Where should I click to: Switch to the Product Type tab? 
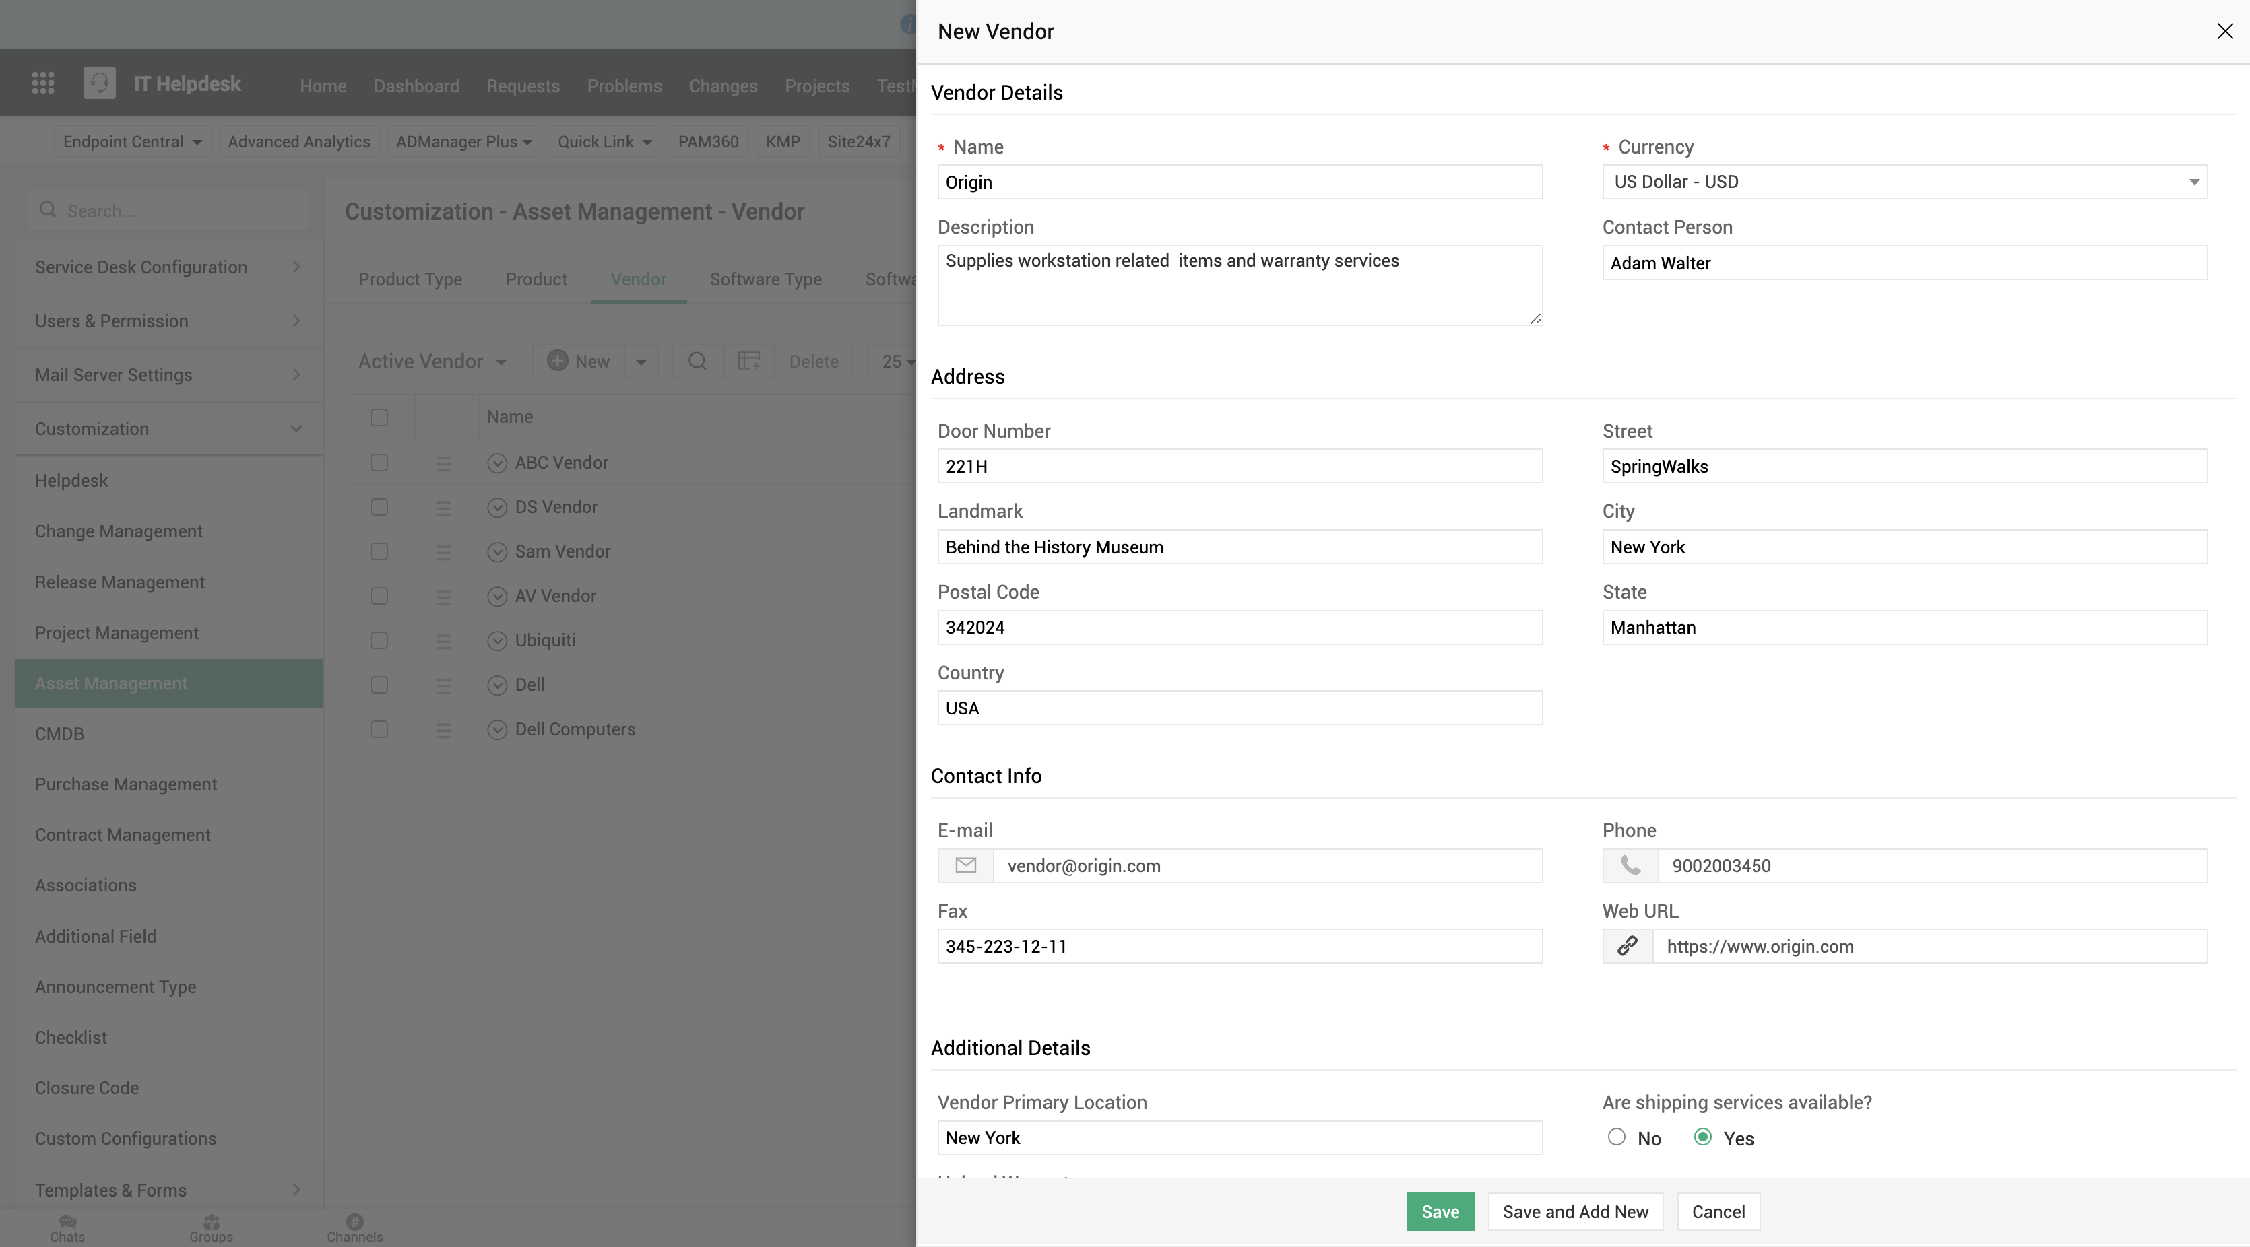410,279
